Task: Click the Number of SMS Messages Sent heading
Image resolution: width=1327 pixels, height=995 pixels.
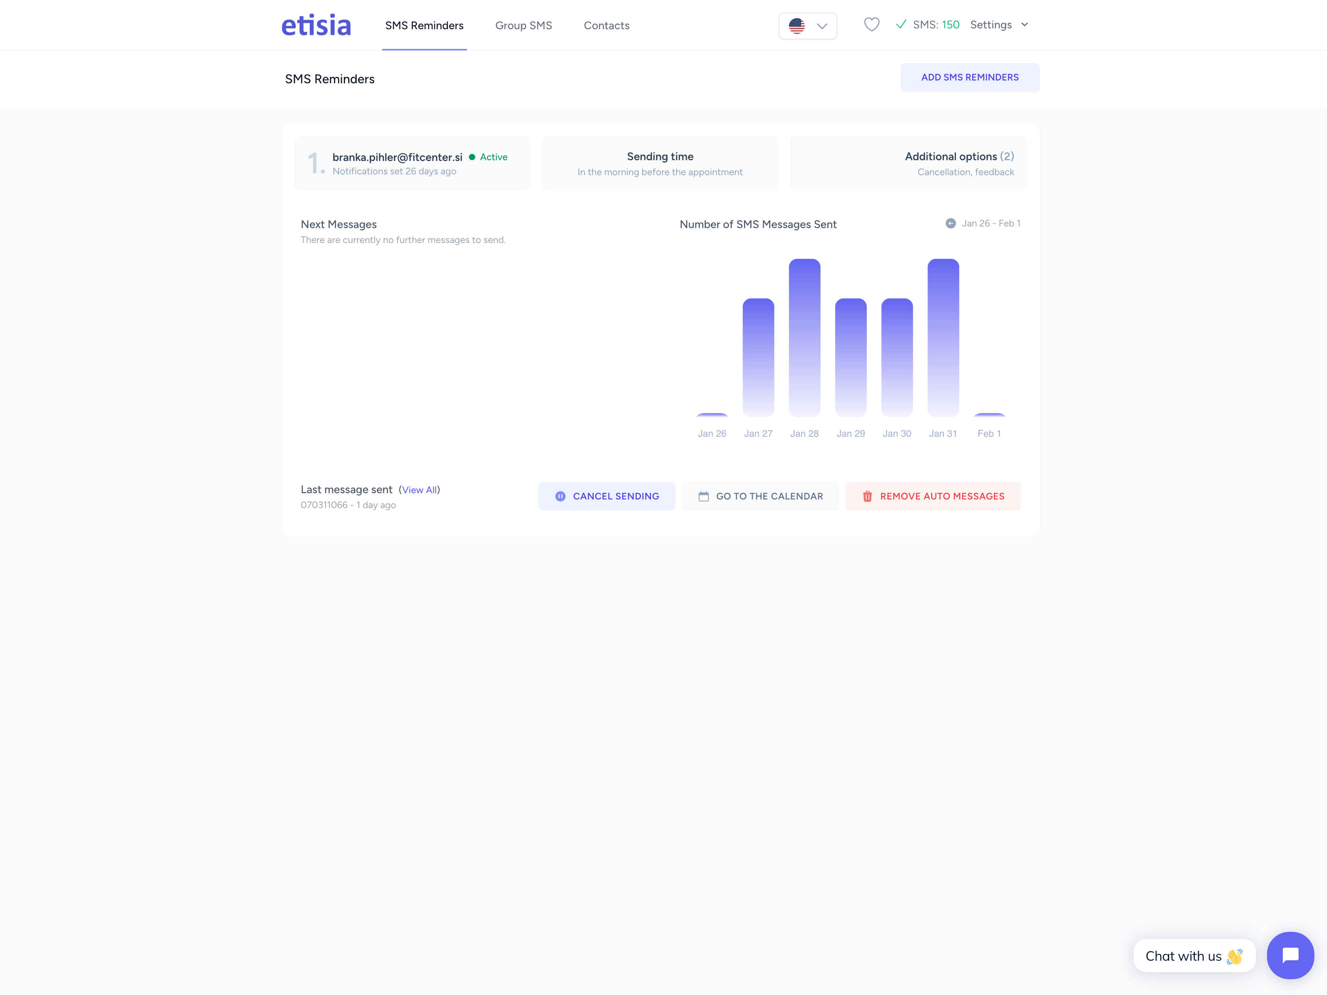Action: coord(758,224)
